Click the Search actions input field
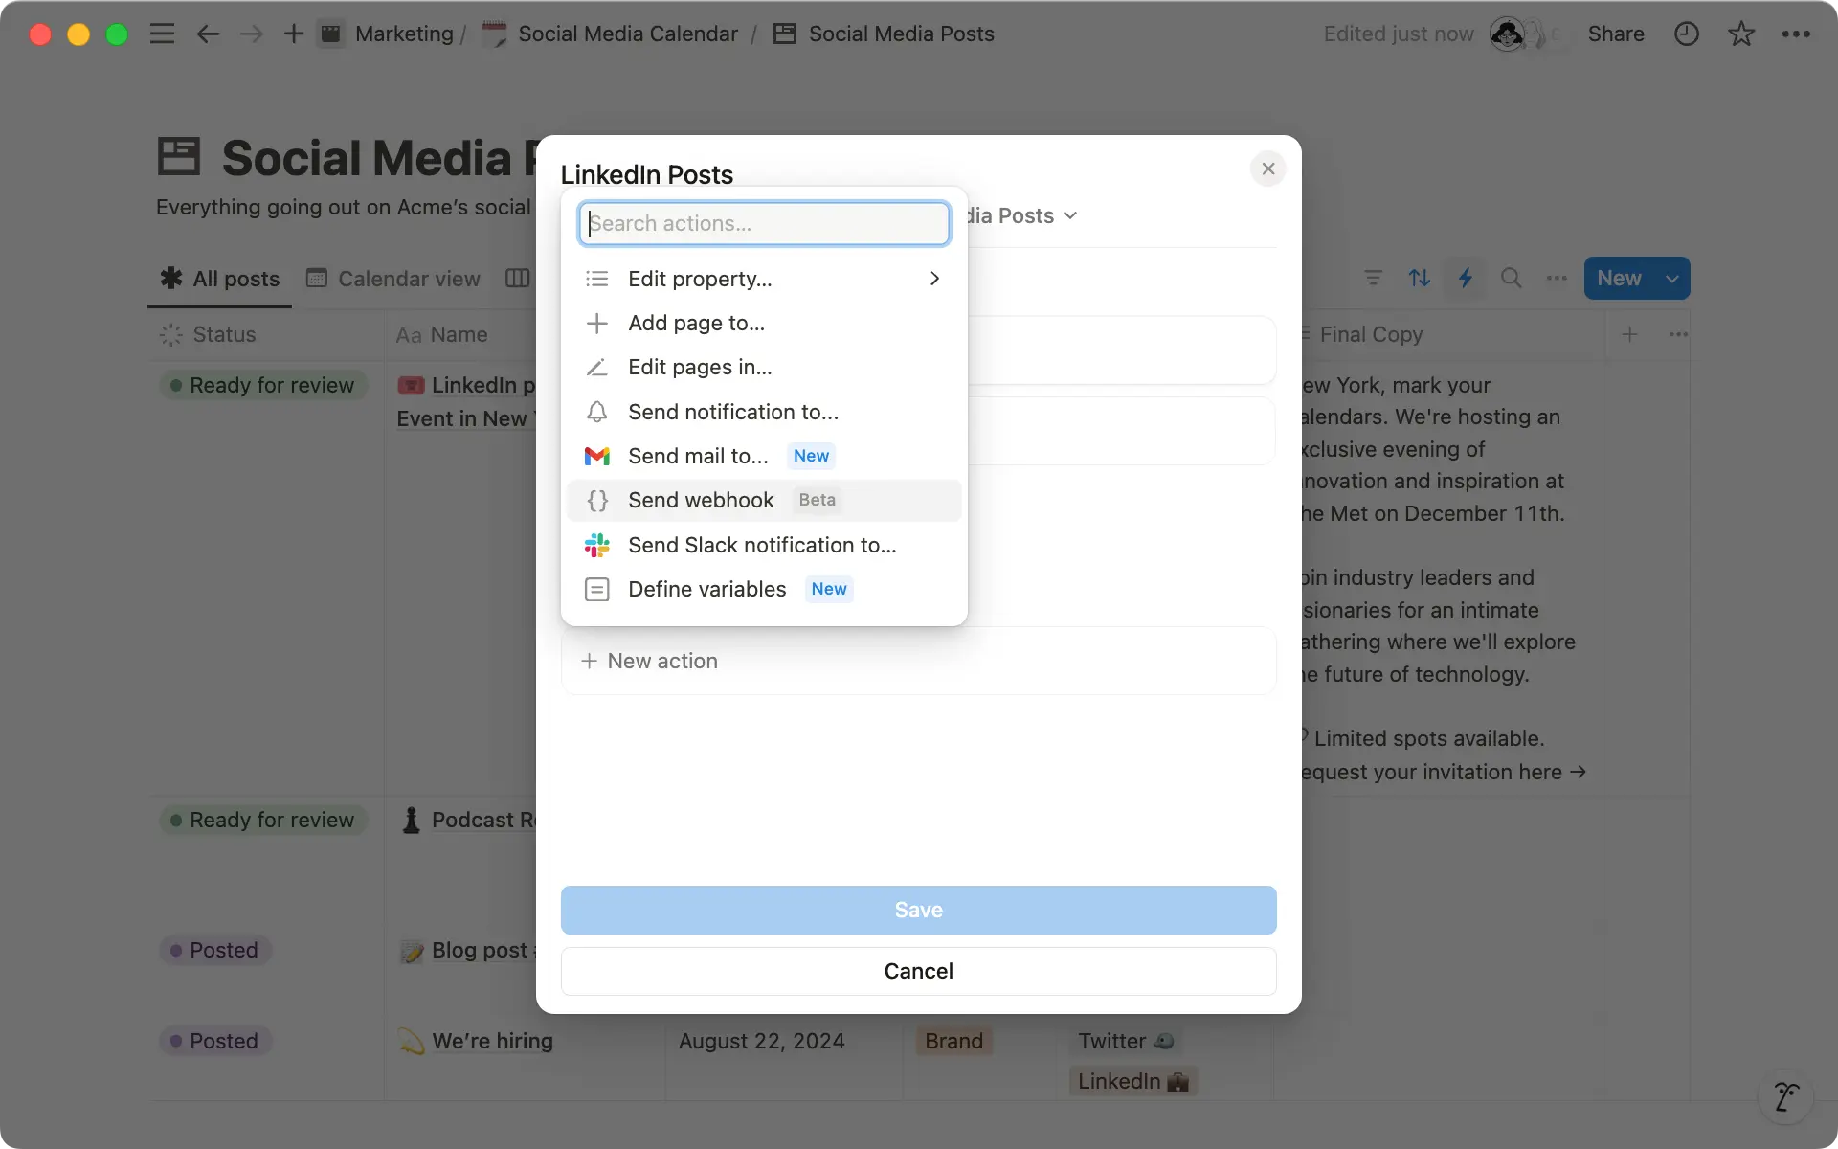Viewport: 1838px width, 1149px height. click(763, 223)
